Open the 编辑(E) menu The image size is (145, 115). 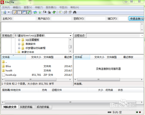coord(17,8)
